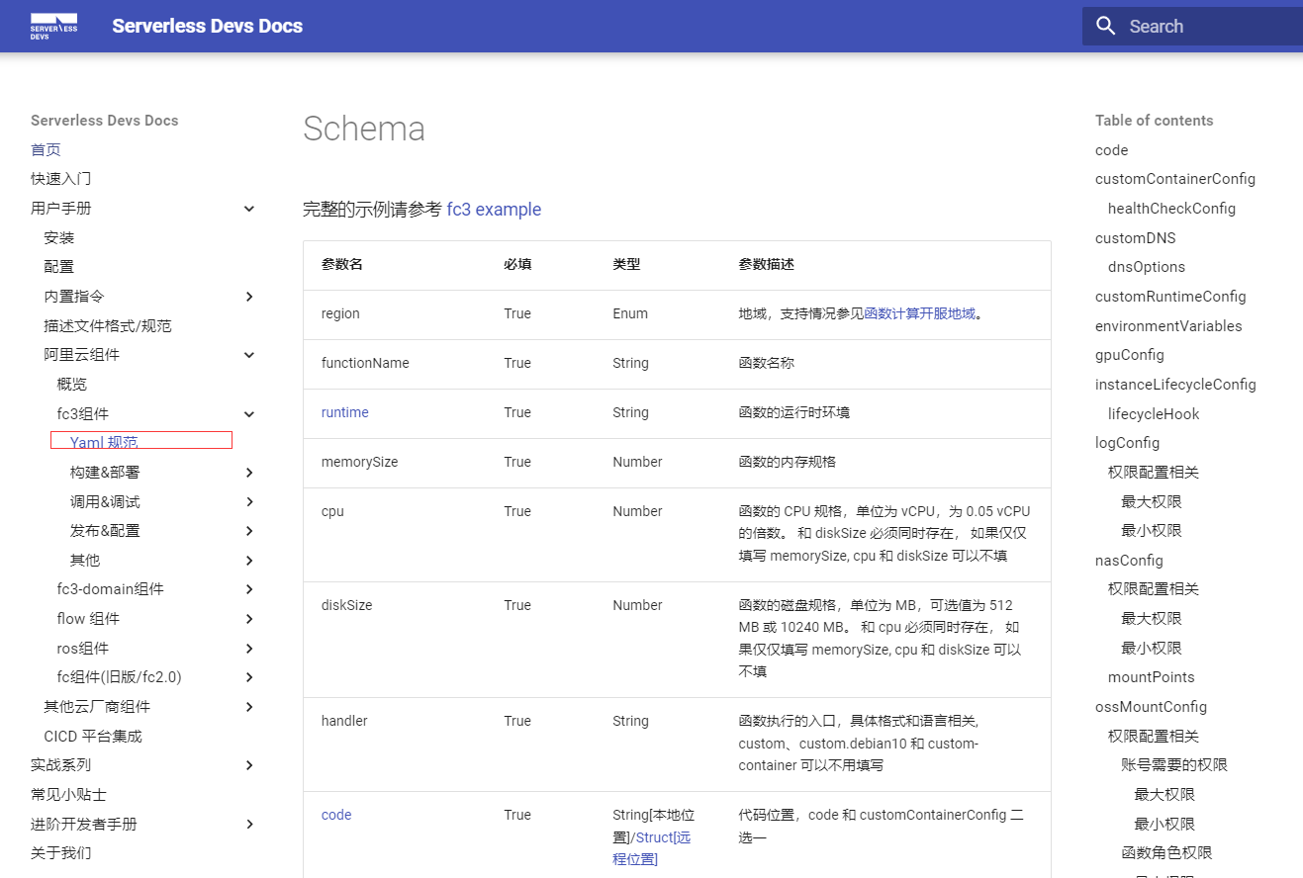Expand the flow 组件 chevron
The image size is (1303, 878).
[x=249, y=619]
